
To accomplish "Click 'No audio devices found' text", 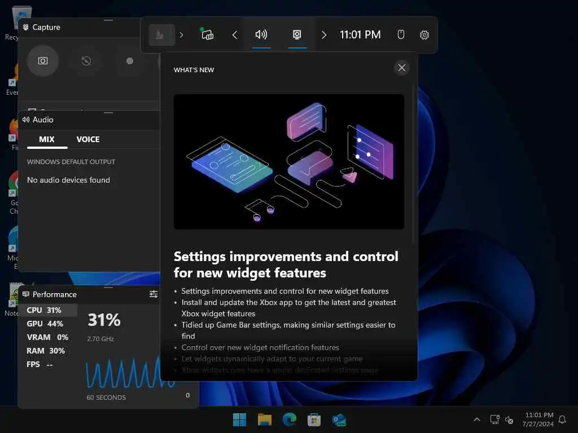I will [68, 180].
